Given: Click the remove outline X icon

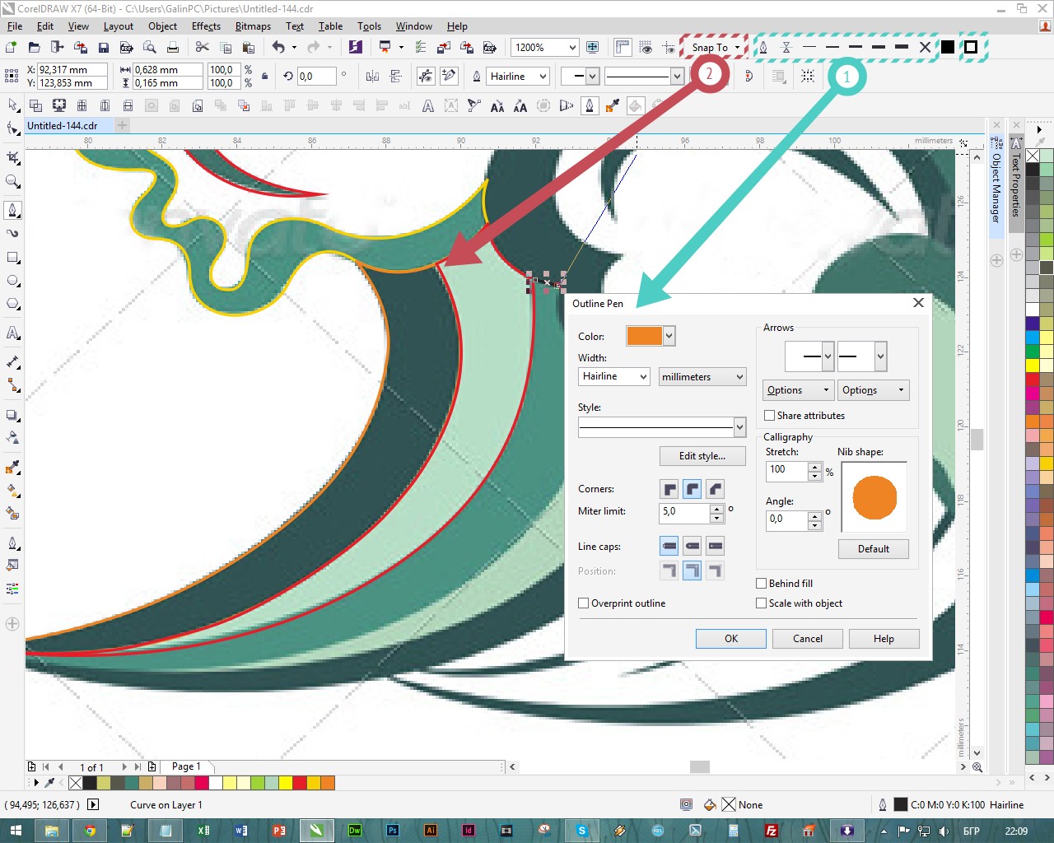Looking at the screenshot, I should click(x=925, y=47).
